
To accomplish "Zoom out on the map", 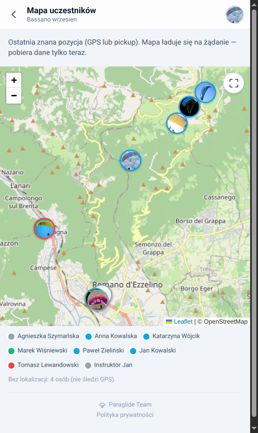I will click(x=14, y=96).
